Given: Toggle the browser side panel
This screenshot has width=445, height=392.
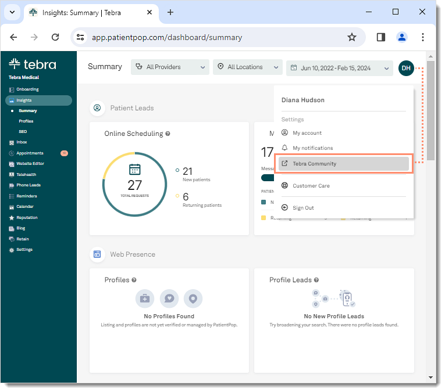Looking at the screenshot, I should (x=381, y=37).
